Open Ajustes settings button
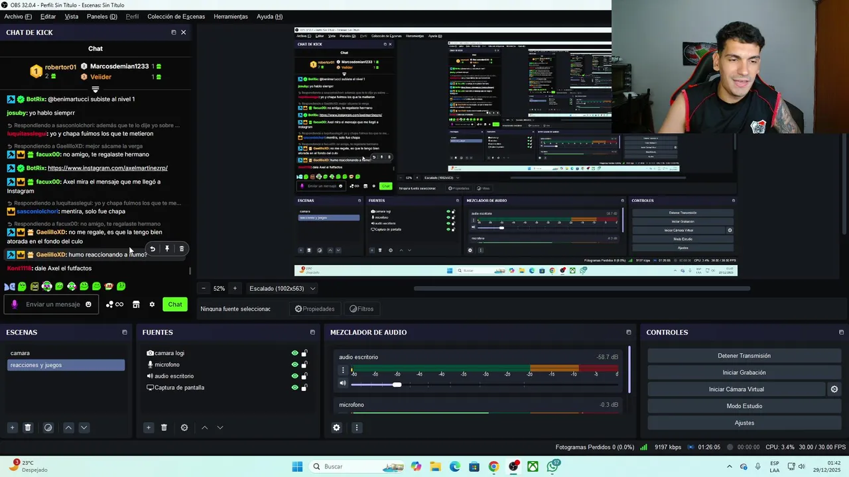 [744, 423]
